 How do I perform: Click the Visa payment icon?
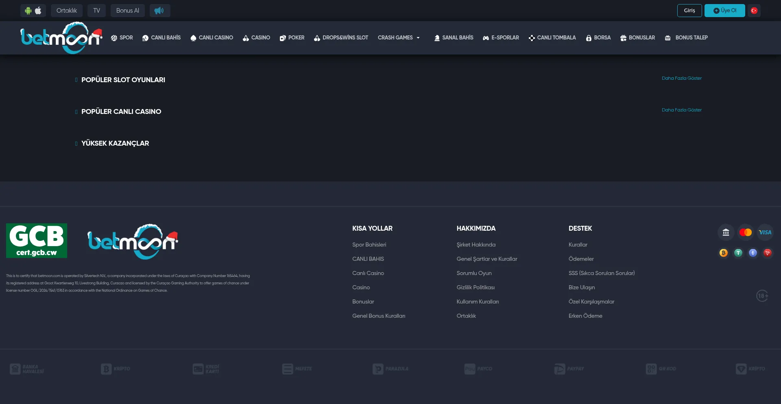pos(765,232)
